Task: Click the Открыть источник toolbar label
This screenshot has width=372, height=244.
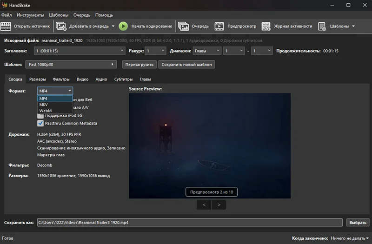Action: coord(32,26)
